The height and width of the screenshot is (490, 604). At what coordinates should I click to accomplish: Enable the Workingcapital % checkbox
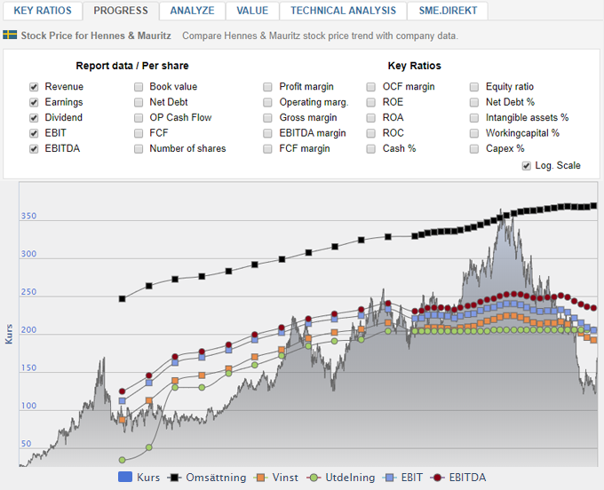(474, 133)
